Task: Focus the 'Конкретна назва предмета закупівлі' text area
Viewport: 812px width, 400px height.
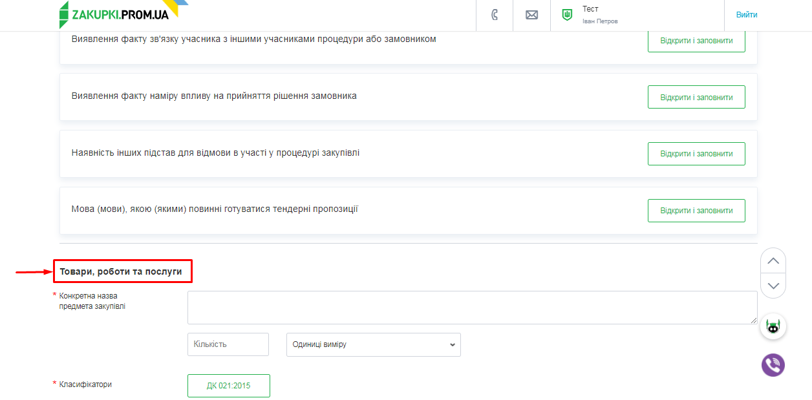Action: click(472, 307)
